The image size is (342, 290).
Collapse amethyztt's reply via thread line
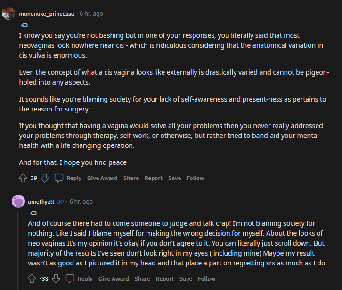pyautogui.click(x=18, y=250)
